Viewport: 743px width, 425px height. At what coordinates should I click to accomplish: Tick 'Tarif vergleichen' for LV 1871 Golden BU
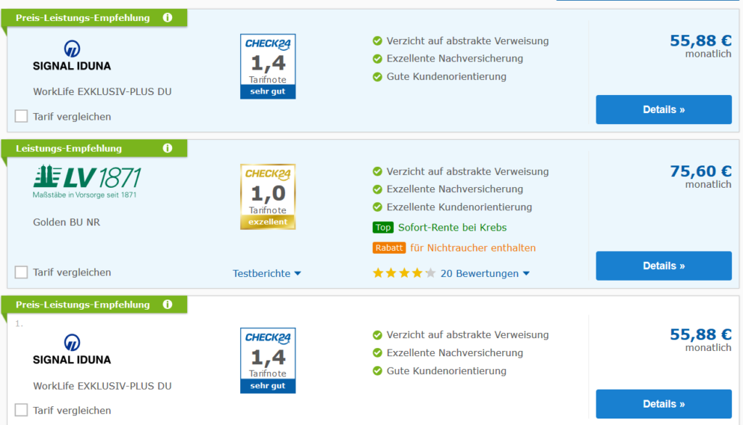click(x=22, y=272)
